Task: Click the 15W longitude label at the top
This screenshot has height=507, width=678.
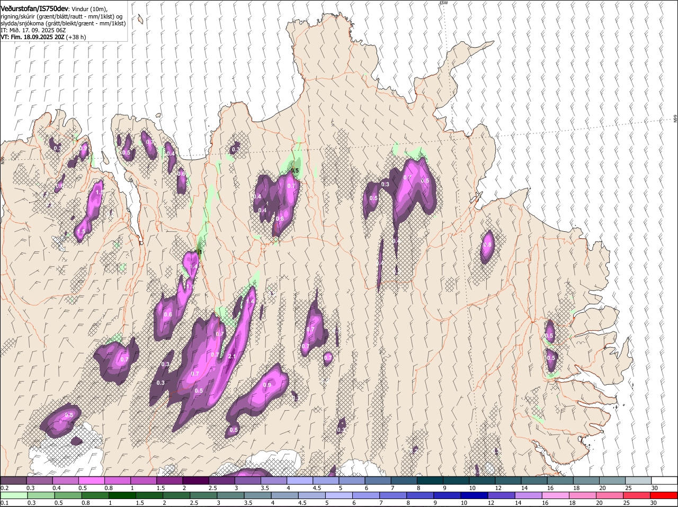Action: pyautogui.click(x=443, y=3)
